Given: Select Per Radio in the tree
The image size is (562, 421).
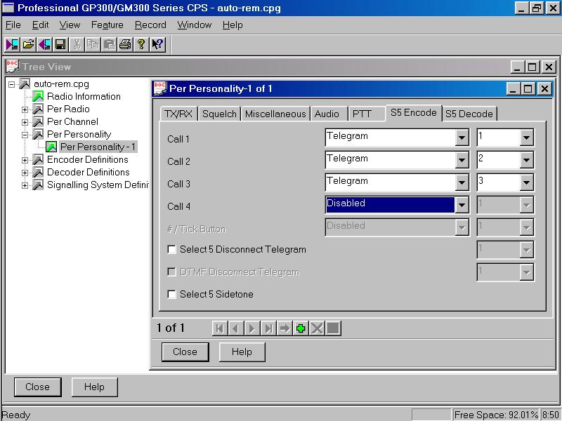Looking at the screenshot, I should [68, 109].
